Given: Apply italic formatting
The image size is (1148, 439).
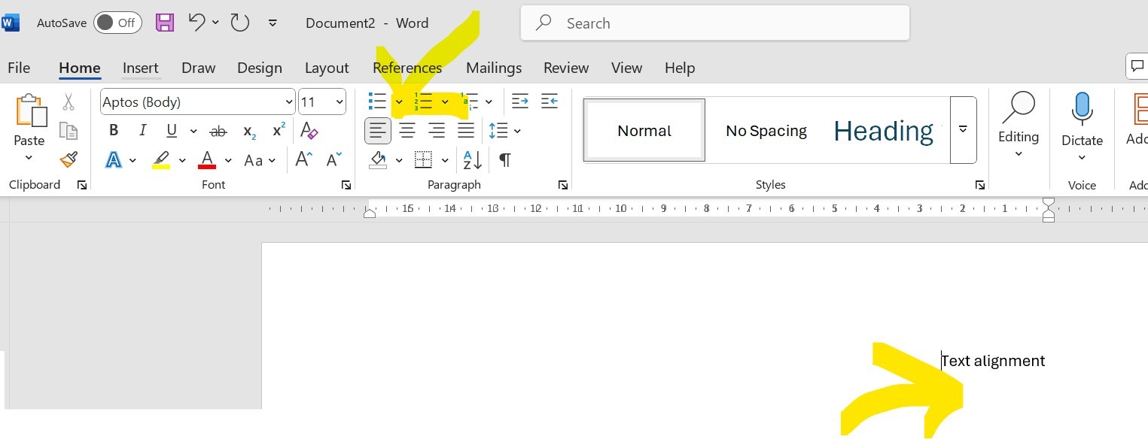Looking at the screenshot, I should (142, 130).
